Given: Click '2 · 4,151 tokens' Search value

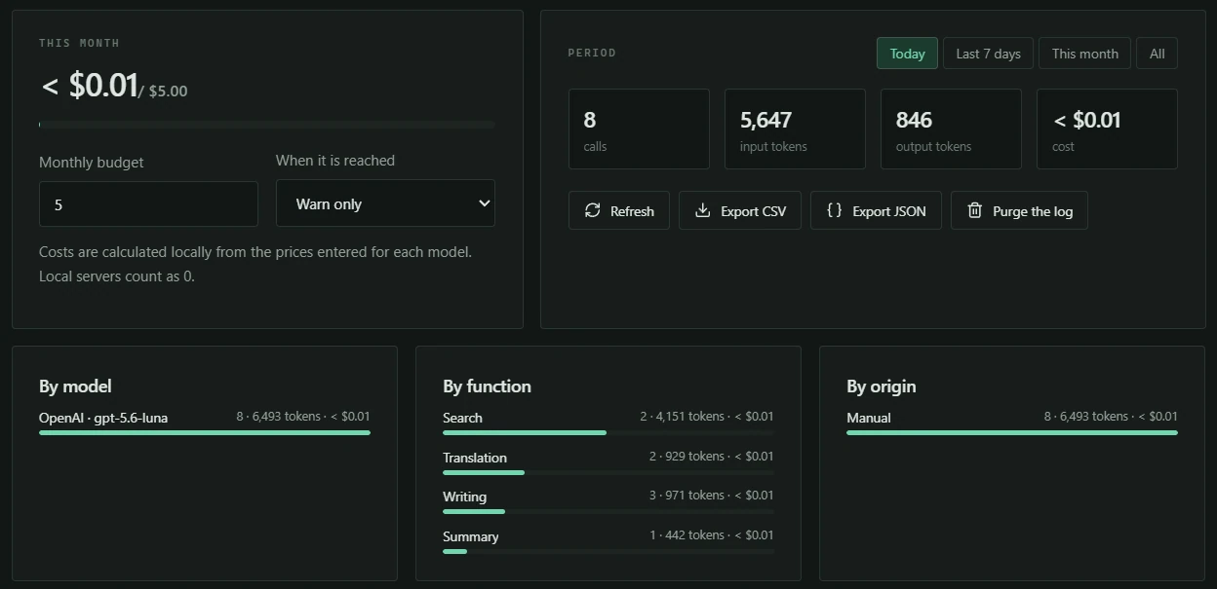Looking at the screenshot, I should 682,416.
